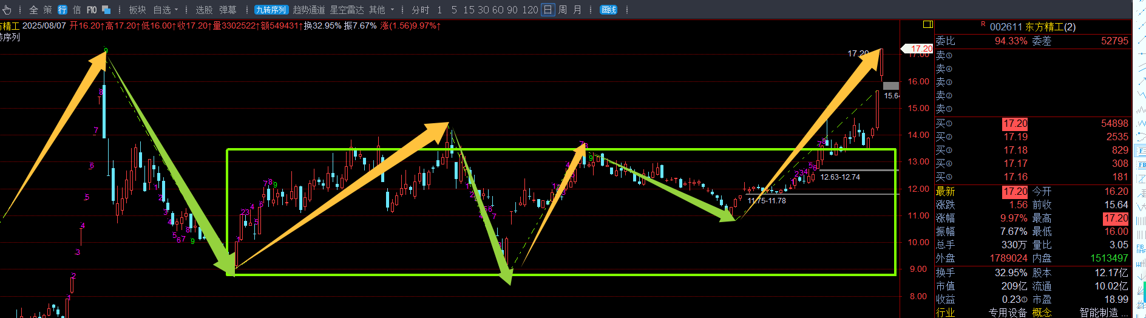Select the 15-minute period
Screen dimensions: 1146x318
coord(469,10)
